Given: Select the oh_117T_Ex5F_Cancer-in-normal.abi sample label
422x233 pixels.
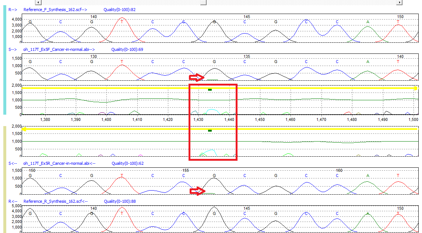Looking at the screenshot, I should [59, 49].
